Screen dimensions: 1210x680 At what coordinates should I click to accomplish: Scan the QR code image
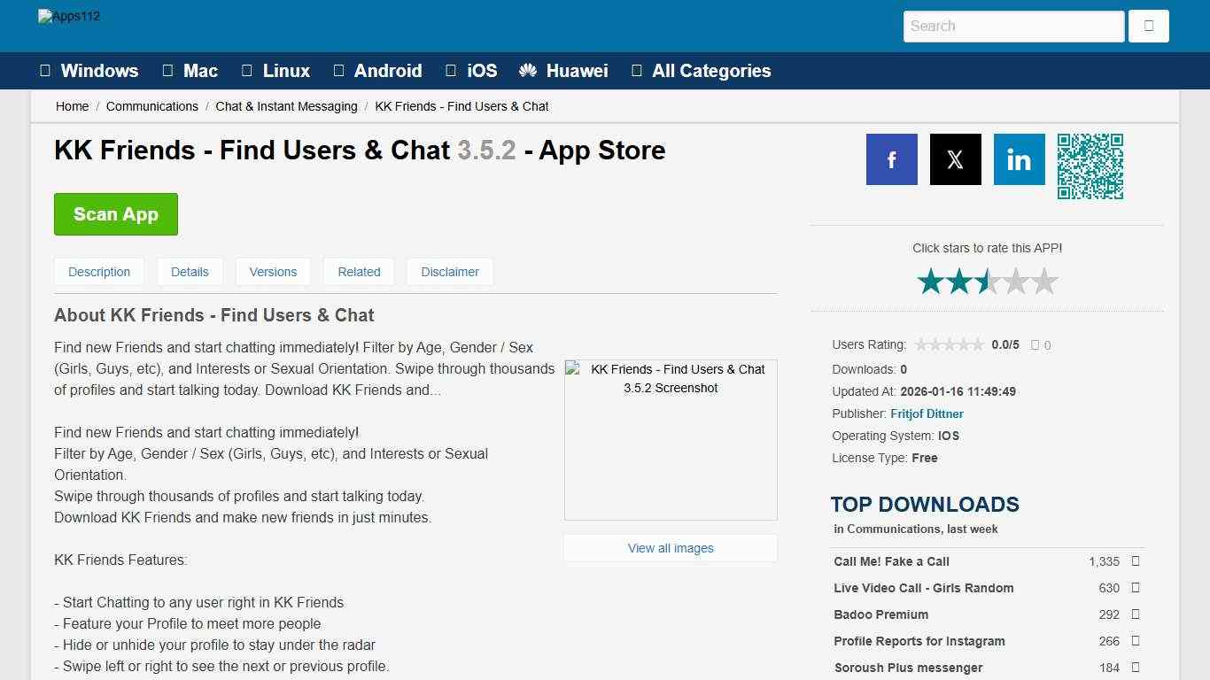pos(1090,166)
